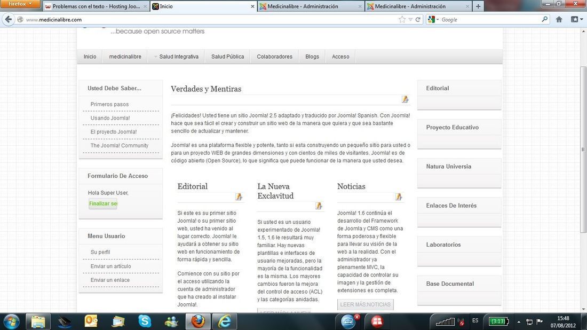The height and width of the screenshot is (330, 587).
Task: Click the browser back arrow button
Action: point(8,19)
